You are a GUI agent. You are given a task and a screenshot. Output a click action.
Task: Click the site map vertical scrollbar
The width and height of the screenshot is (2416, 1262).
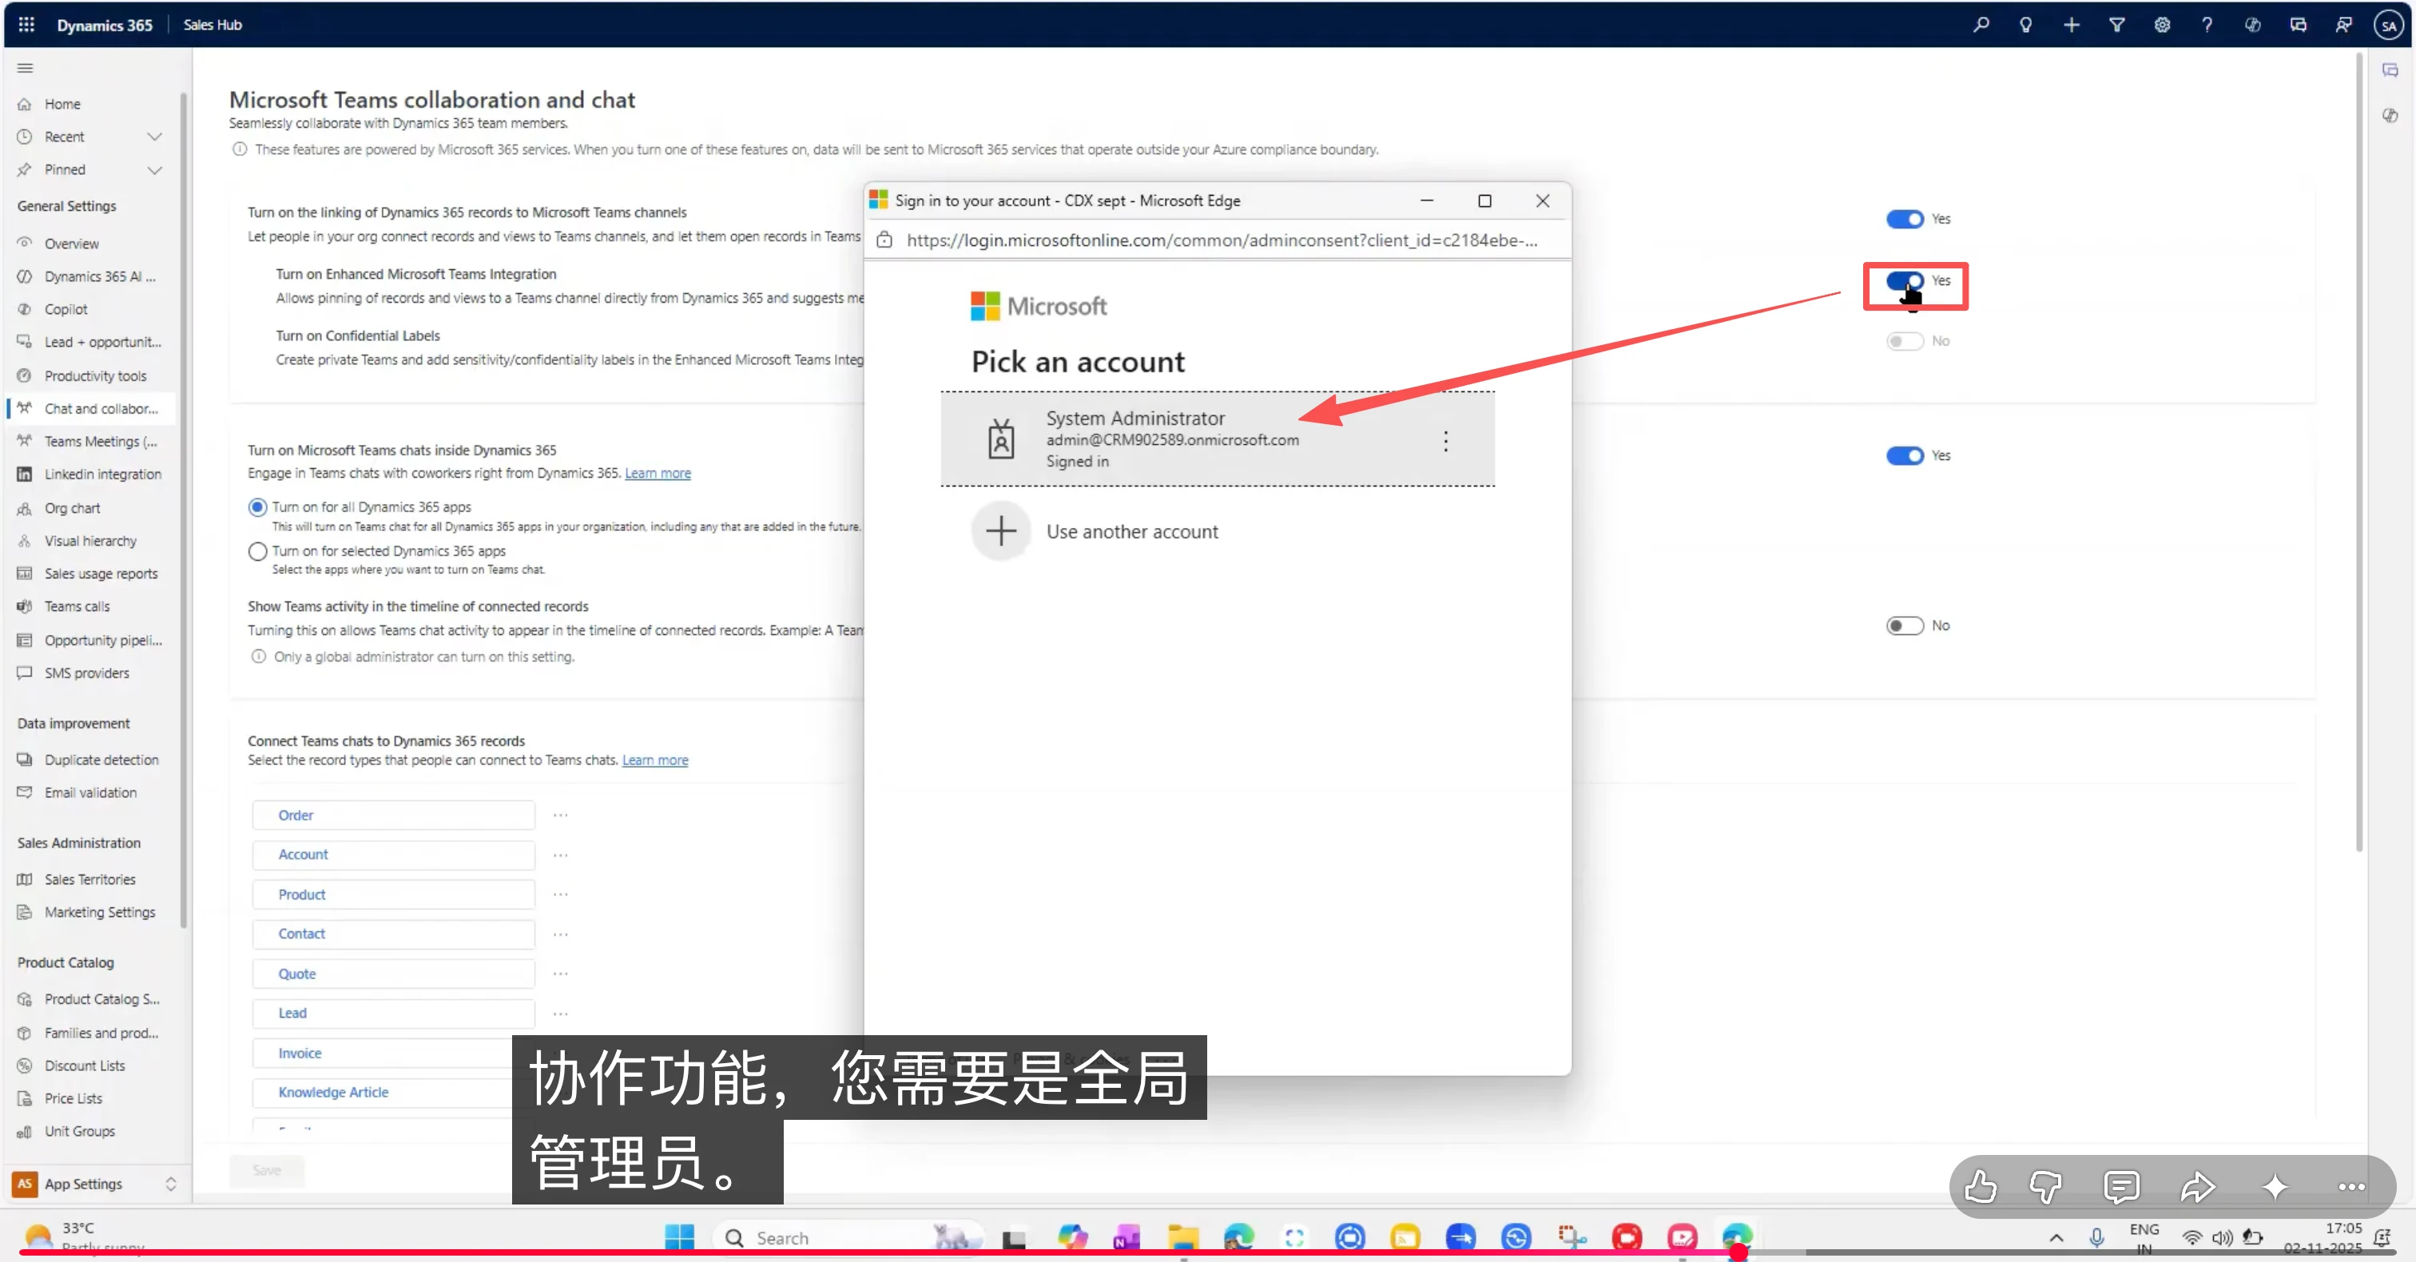point(184,511)
